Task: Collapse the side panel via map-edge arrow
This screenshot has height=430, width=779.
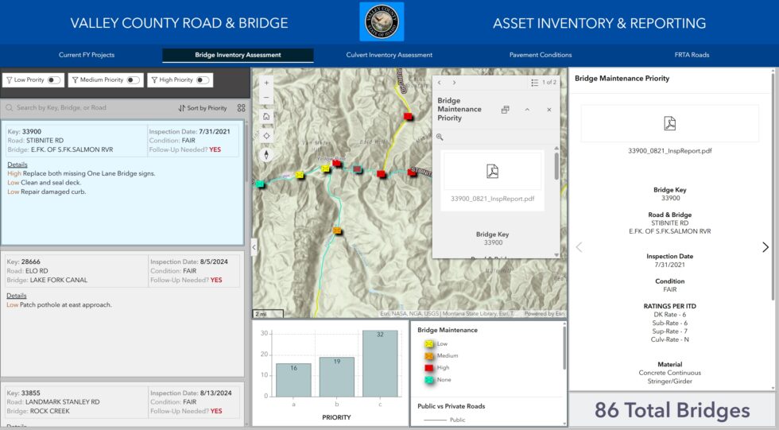Action: pyautogui.click(x=254, y=246)
